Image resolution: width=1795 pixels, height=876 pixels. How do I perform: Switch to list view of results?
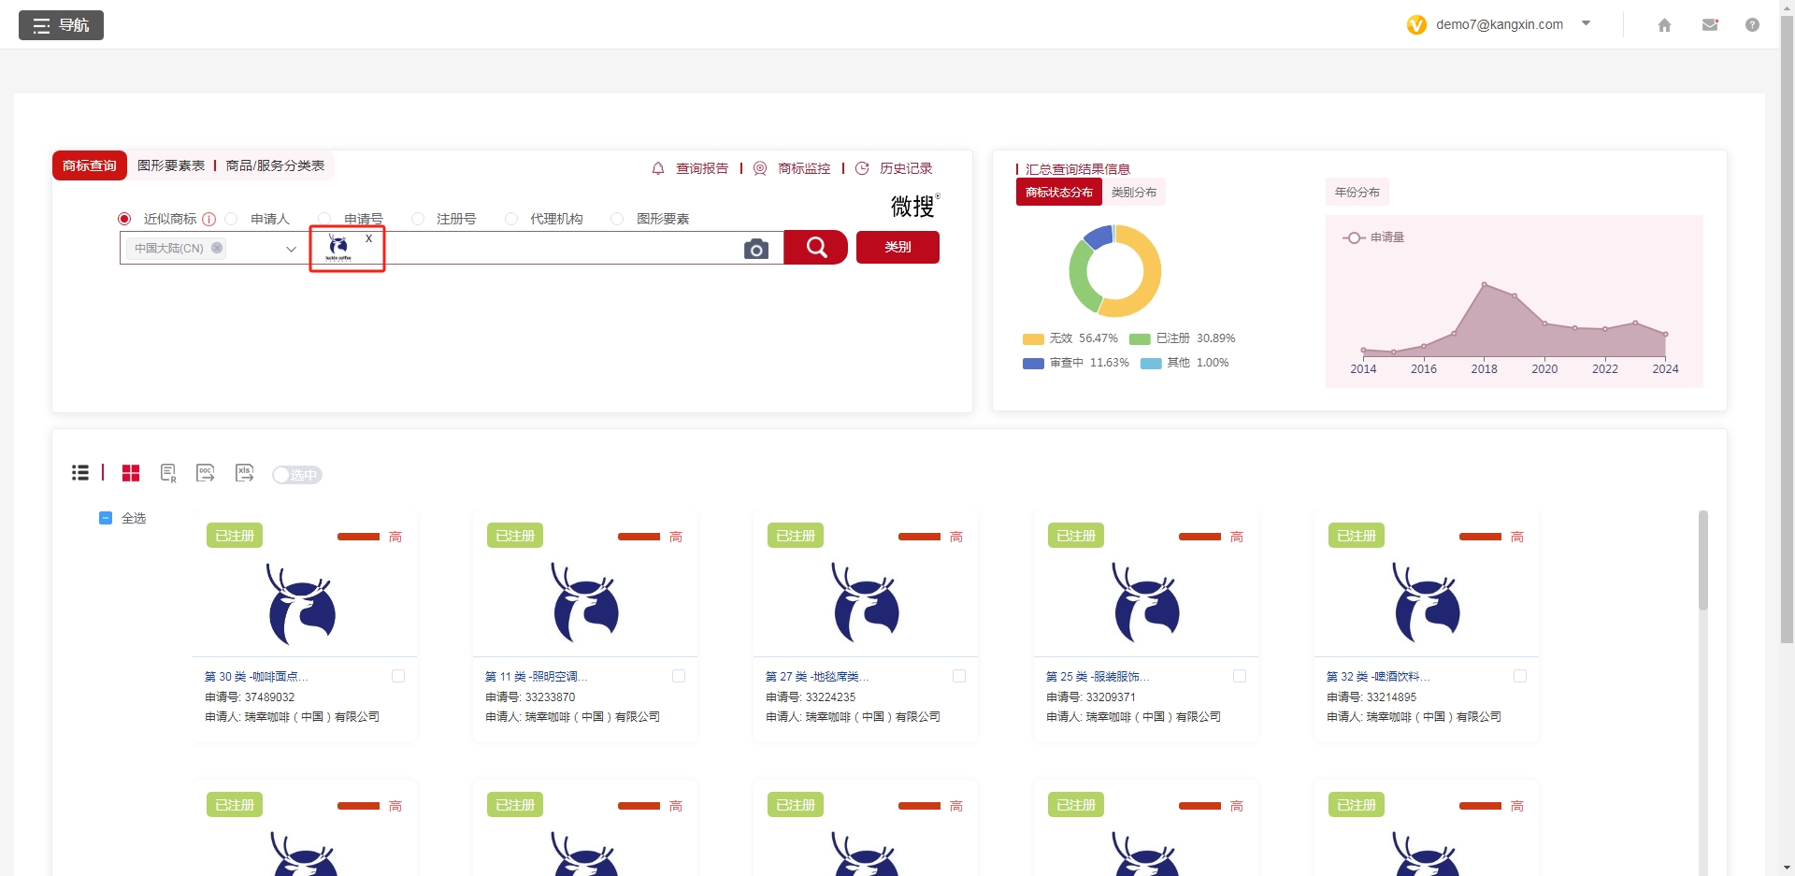(80, 472)
